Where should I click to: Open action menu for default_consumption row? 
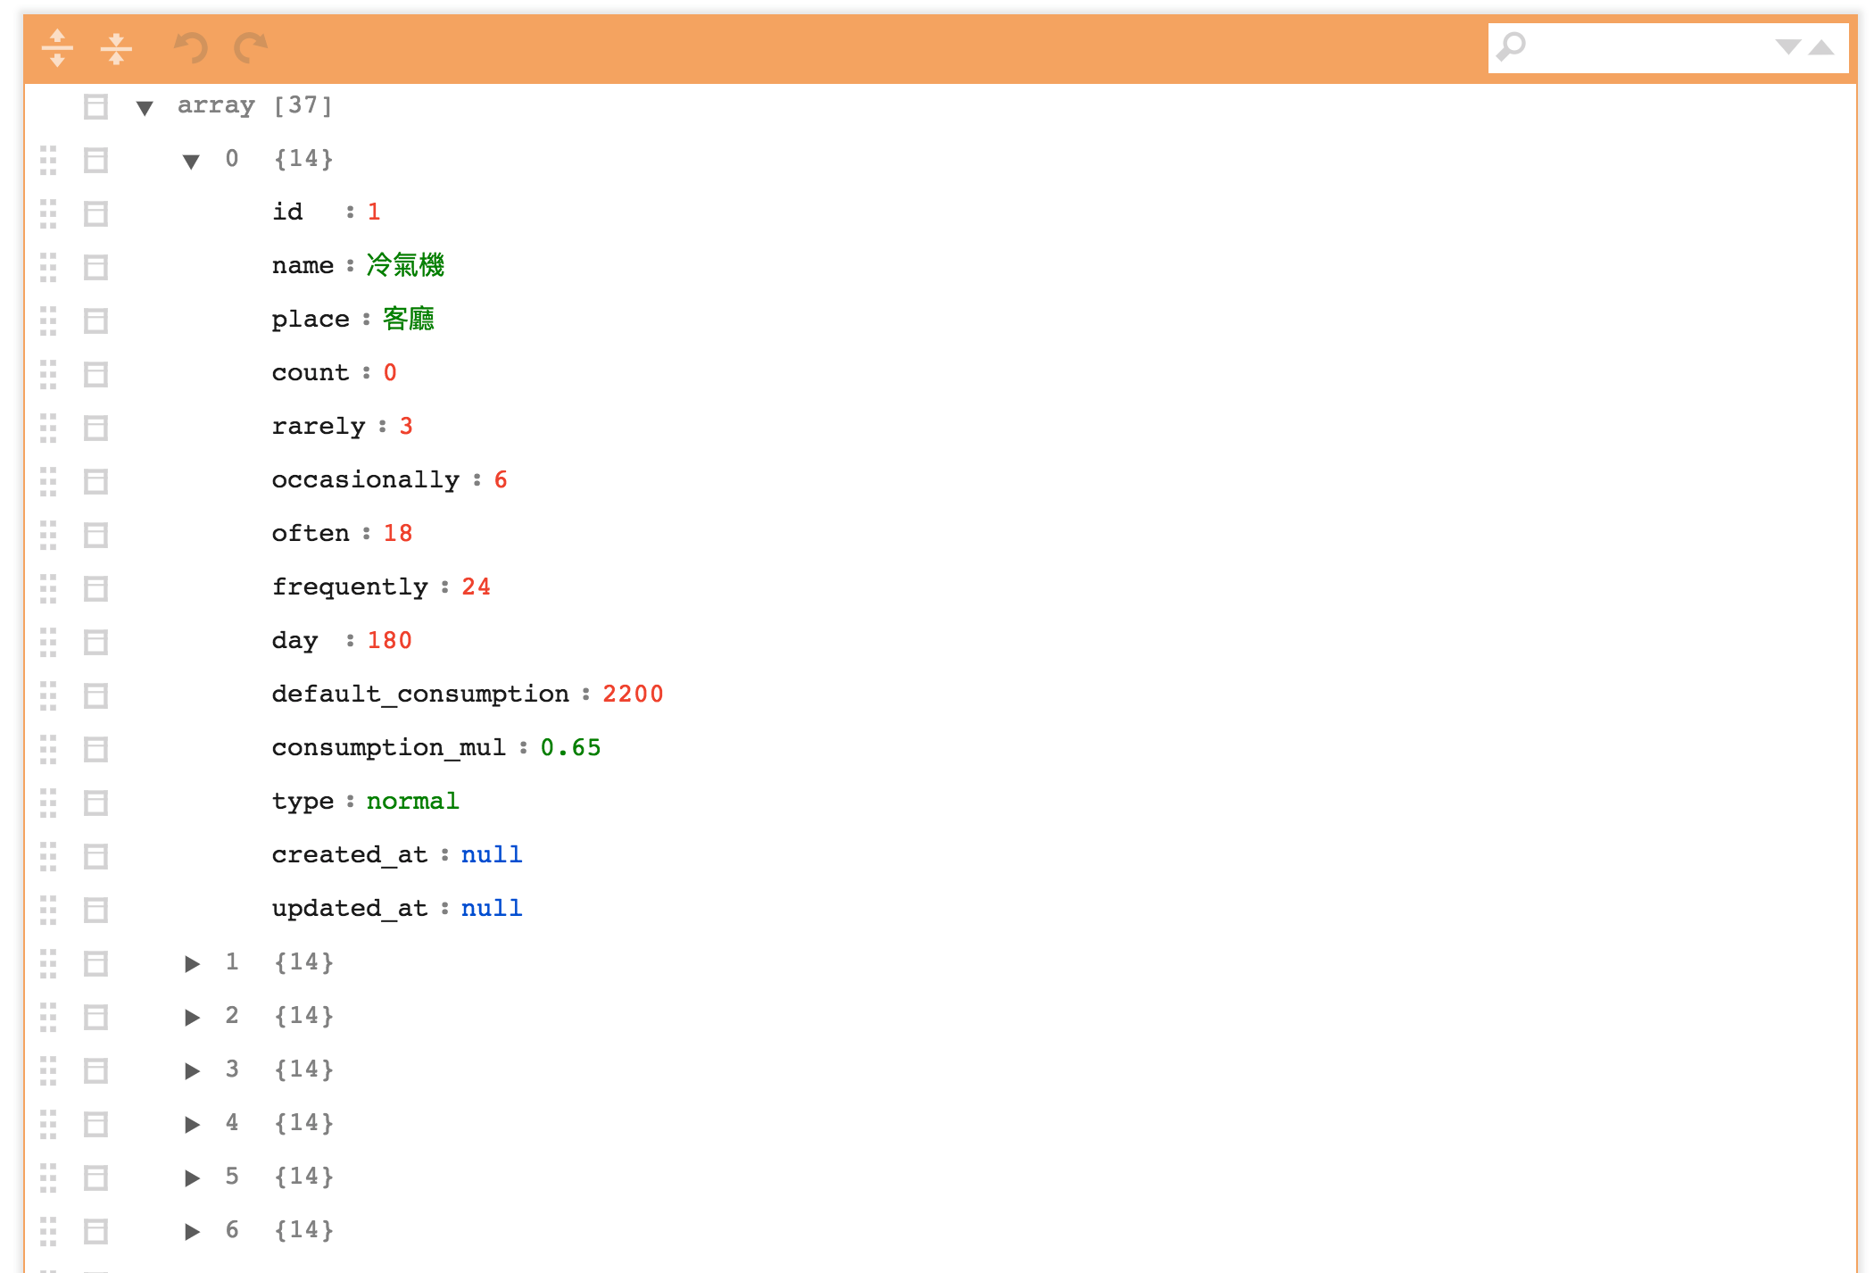click(x=95, y=696)
